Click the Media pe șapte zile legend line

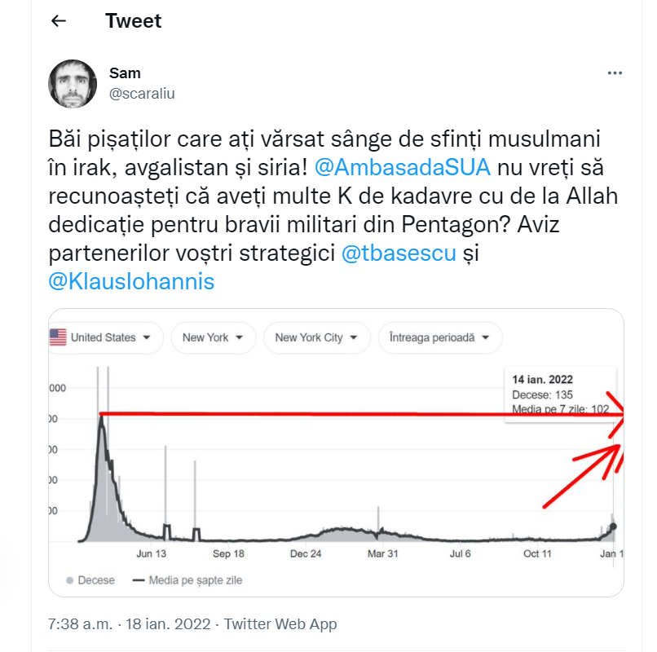click(139, 580)
